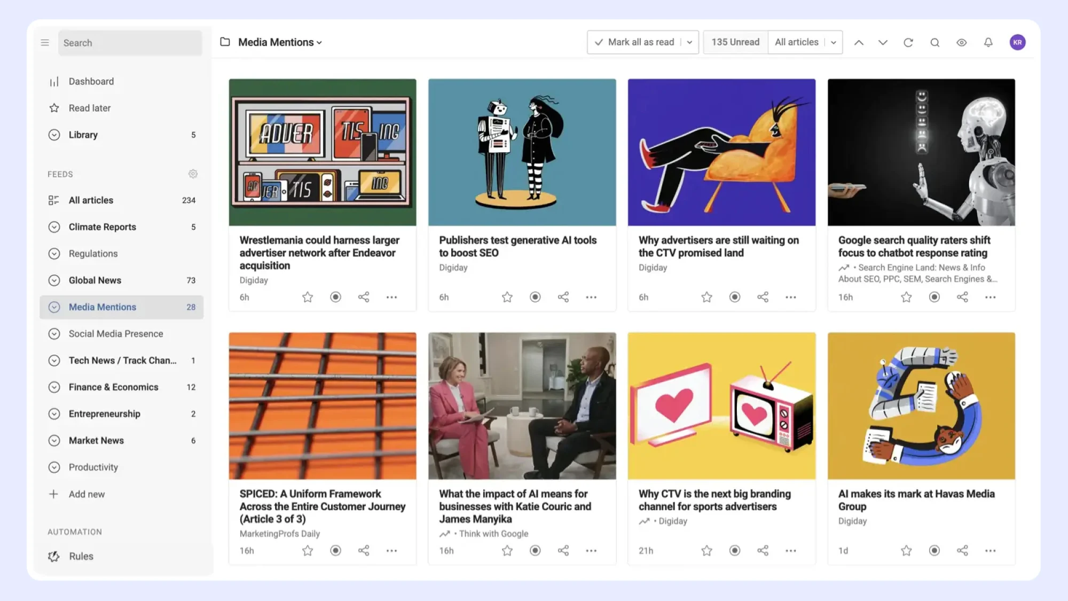Open the AI makes its mark at Havas headline
The image size is (1068, 601).
click(916, 500)
